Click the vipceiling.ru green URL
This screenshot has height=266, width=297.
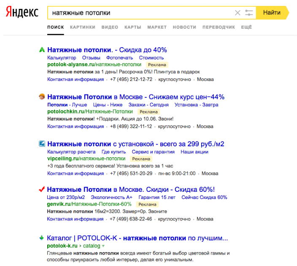pos(86,159)
